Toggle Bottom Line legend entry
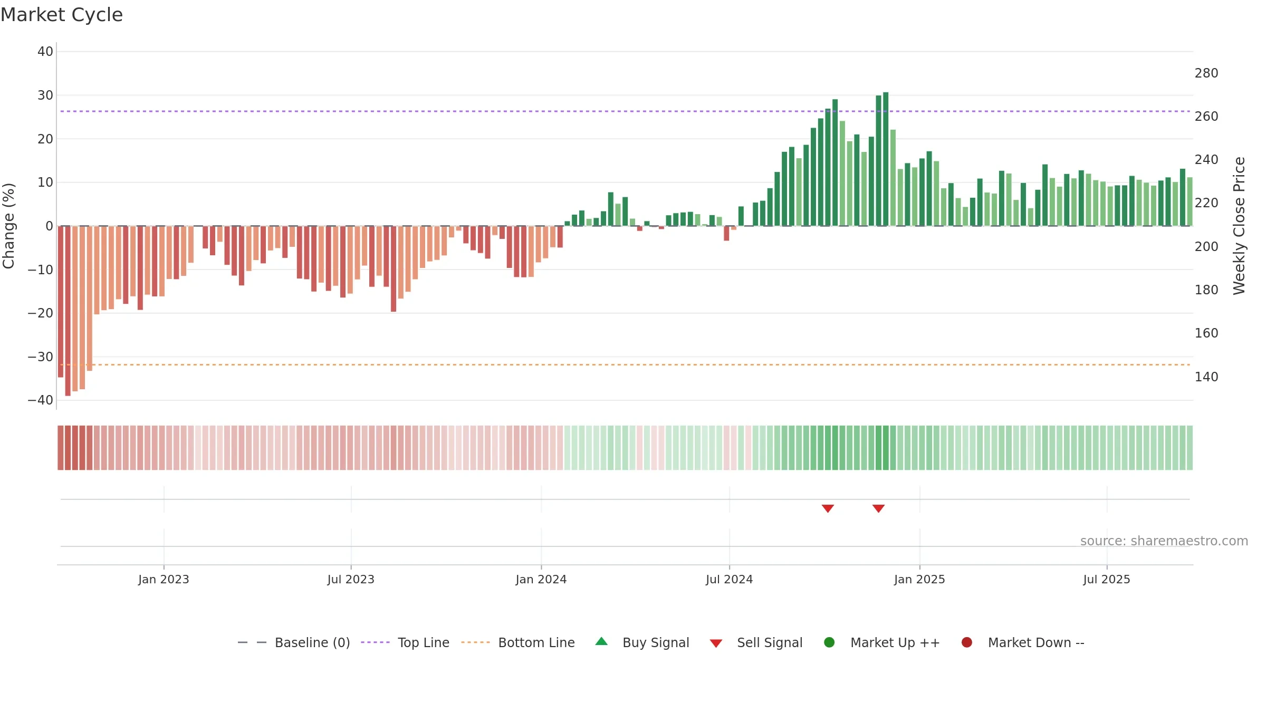This screenshot has height=712, width=1266. pos(518,642)
